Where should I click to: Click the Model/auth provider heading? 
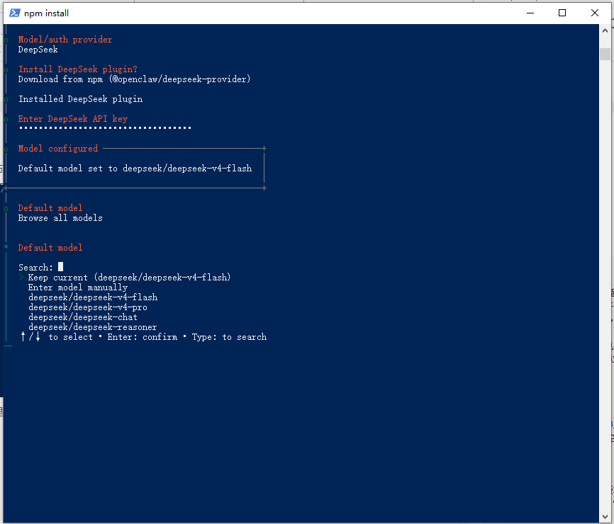(x=65, y=40)
